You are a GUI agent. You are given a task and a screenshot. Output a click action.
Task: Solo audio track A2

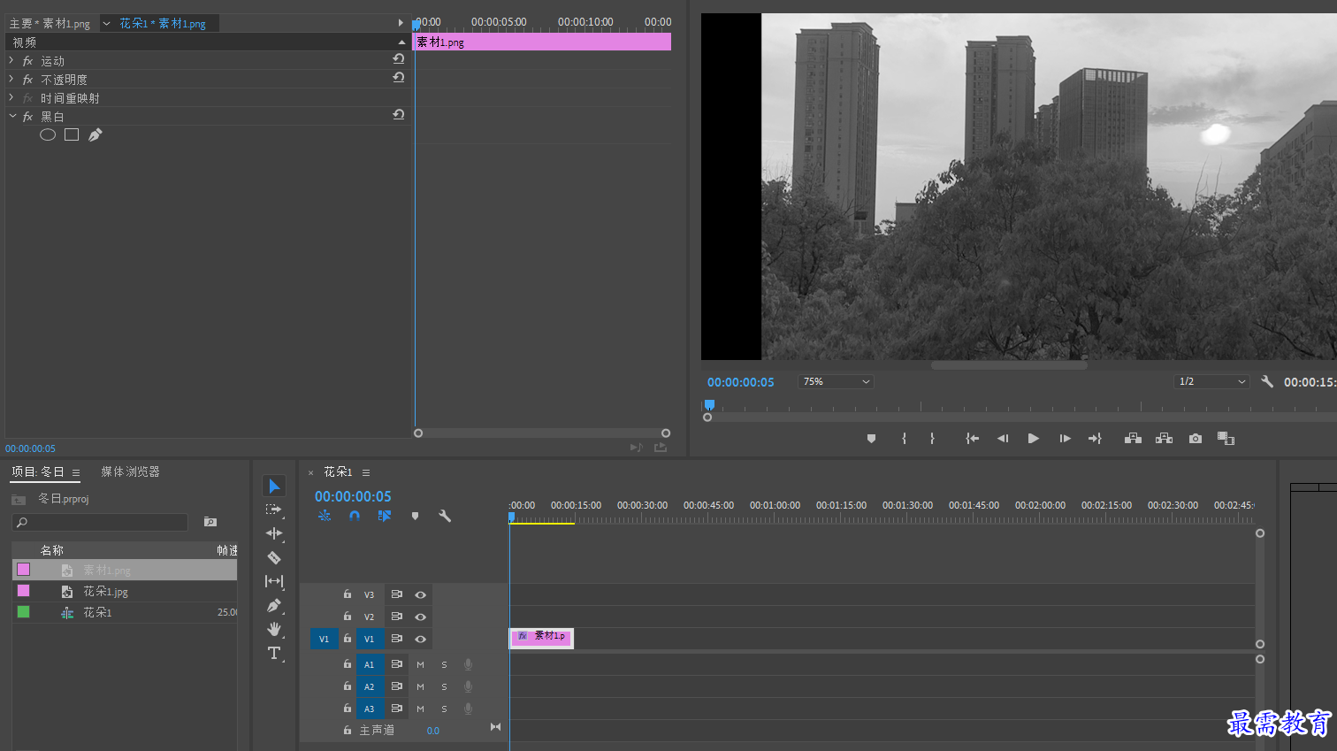tap(444, 686)
